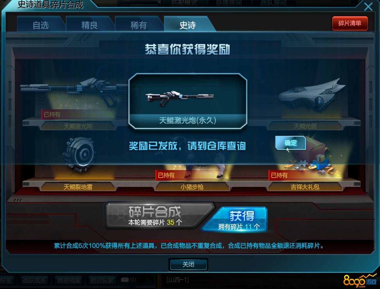Open the 碎片清单 list button
The image size is (380, 289).
click(350, 23)
